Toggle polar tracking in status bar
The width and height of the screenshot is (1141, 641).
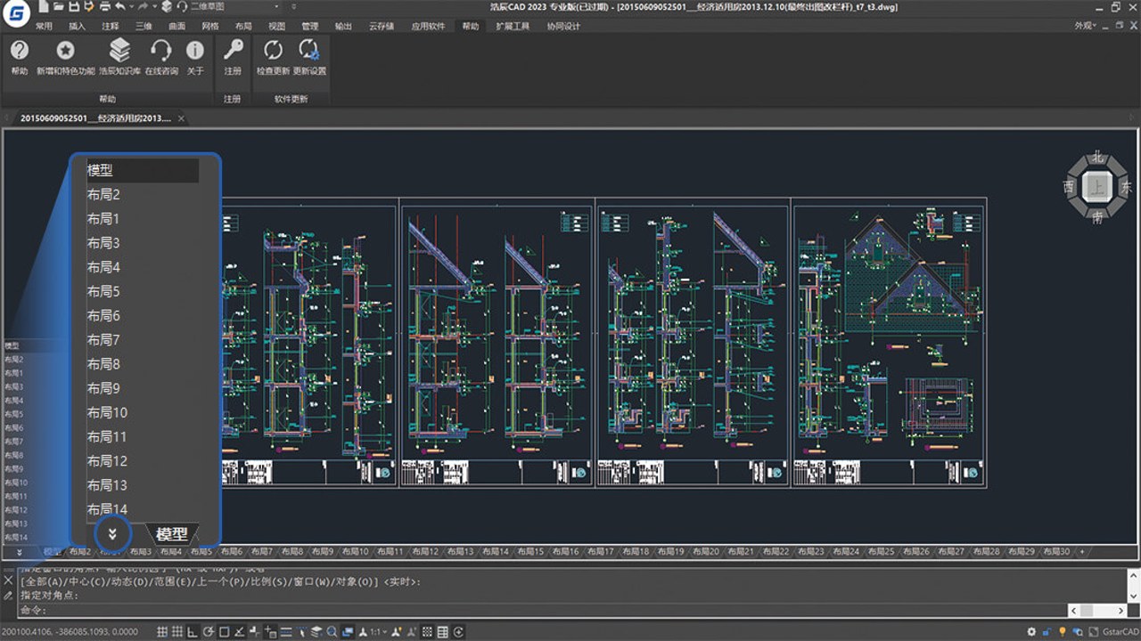point(208,632)
